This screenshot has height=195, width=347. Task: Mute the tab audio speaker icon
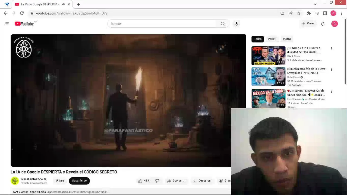click(63, 4)
